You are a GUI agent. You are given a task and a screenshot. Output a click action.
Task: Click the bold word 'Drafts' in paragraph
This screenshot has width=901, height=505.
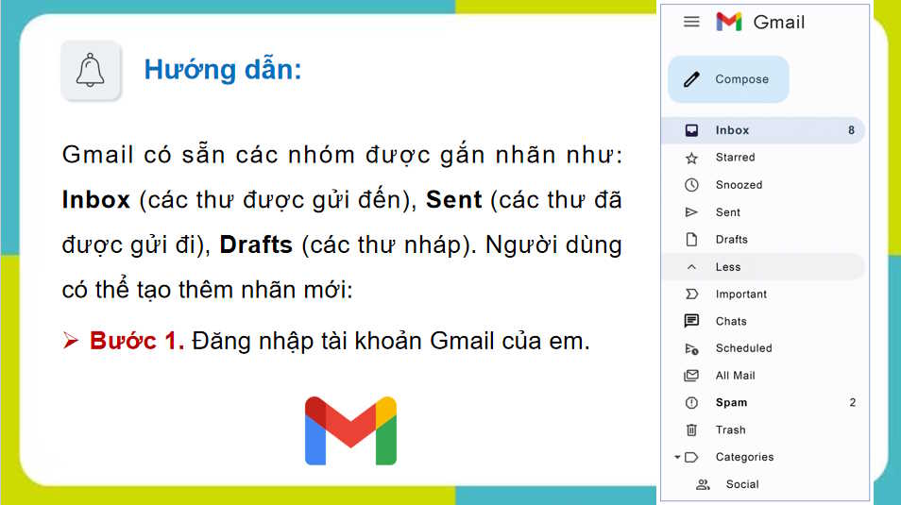click(256, 244)
